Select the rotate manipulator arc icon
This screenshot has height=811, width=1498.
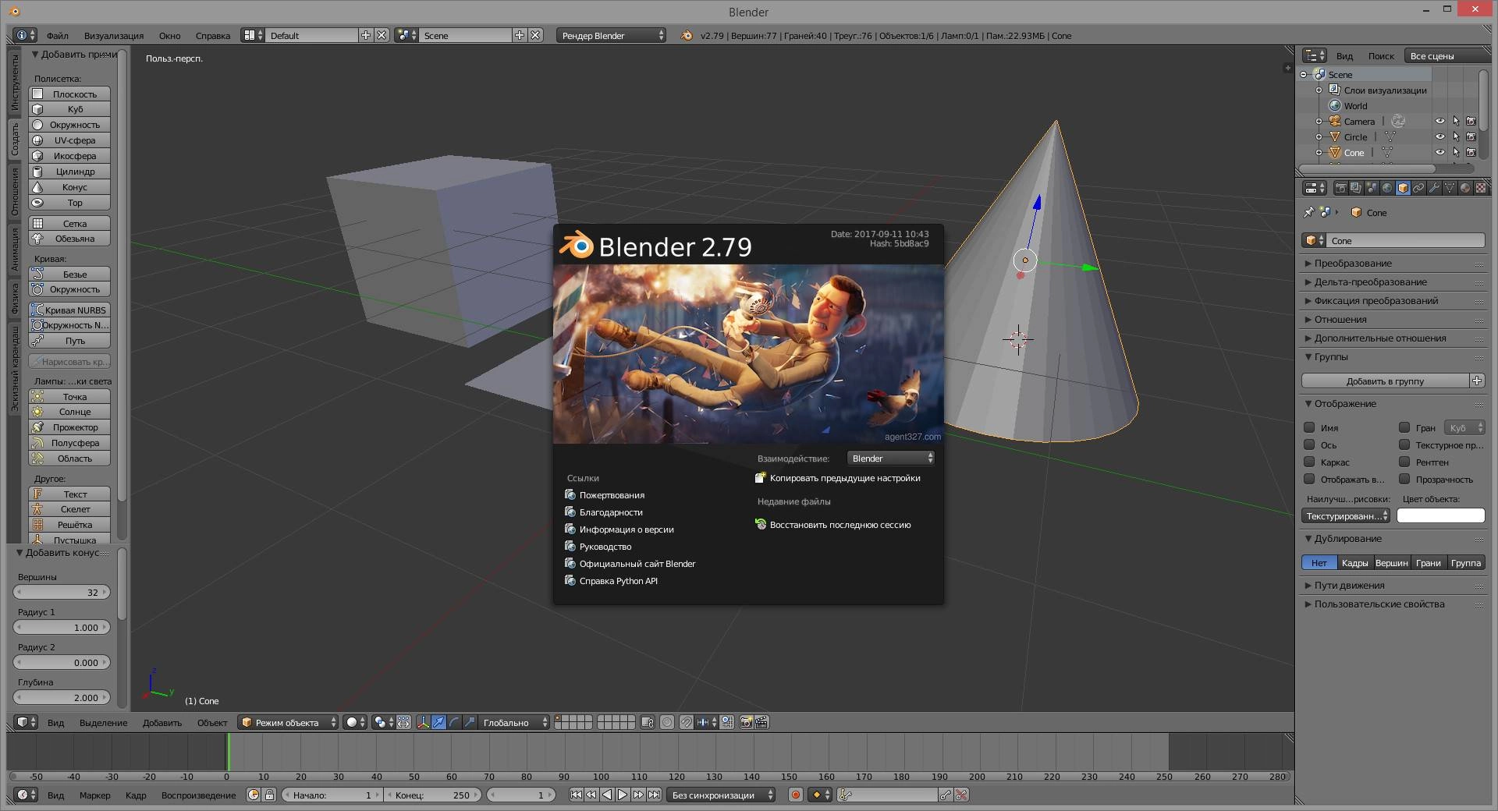454,722
